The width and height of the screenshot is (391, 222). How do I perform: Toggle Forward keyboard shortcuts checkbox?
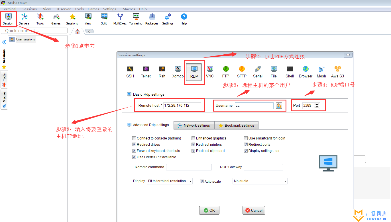(x=134, y=151)
